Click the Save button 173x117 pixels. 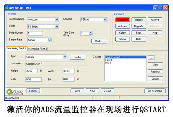click(x=77, y=91)
